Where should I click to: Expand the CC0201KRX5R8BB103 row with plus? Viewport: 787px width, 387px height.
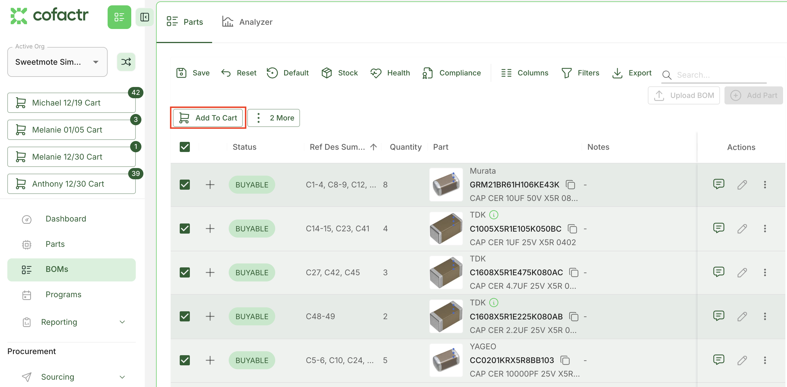tap(210, 361)
